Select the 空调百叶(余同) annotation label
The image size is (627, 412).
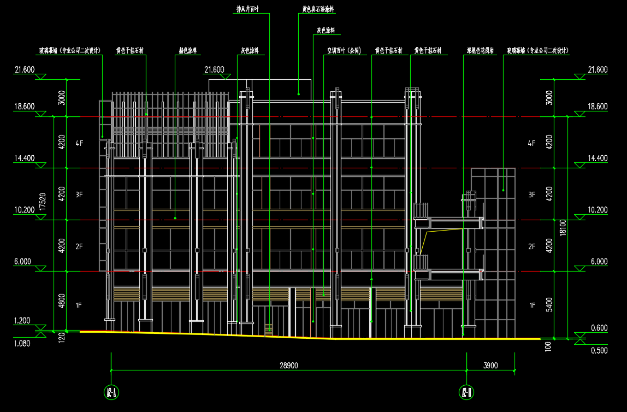(x=344, y=51)
